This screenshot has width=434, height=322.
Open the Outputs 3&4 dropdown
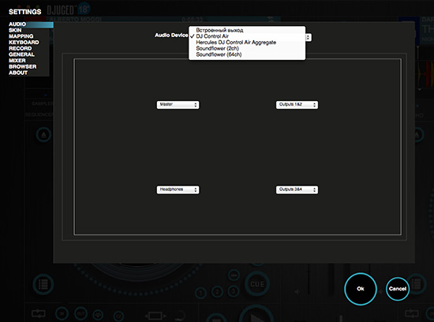tap(297, 189)
